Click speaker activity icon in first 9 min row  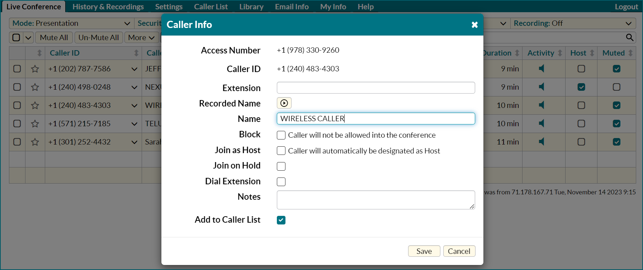coord(542,68)
